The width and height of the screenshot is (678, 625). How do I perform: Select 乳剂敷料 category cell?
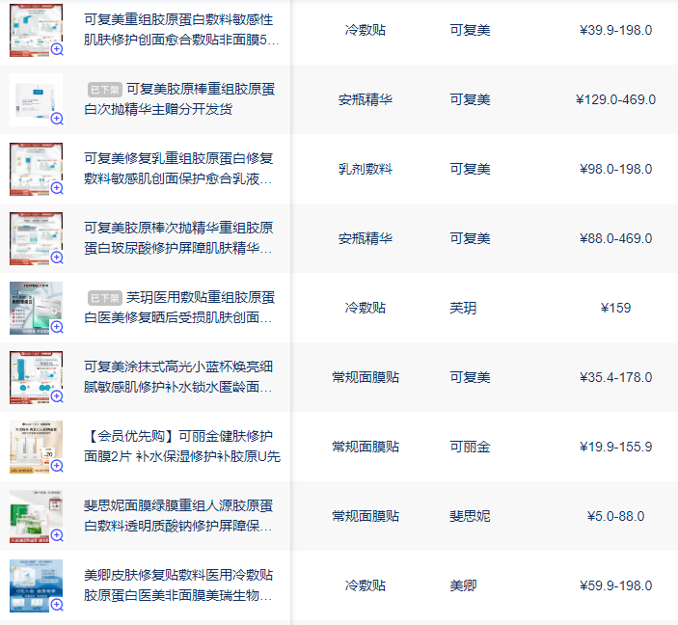coord(366,169)
